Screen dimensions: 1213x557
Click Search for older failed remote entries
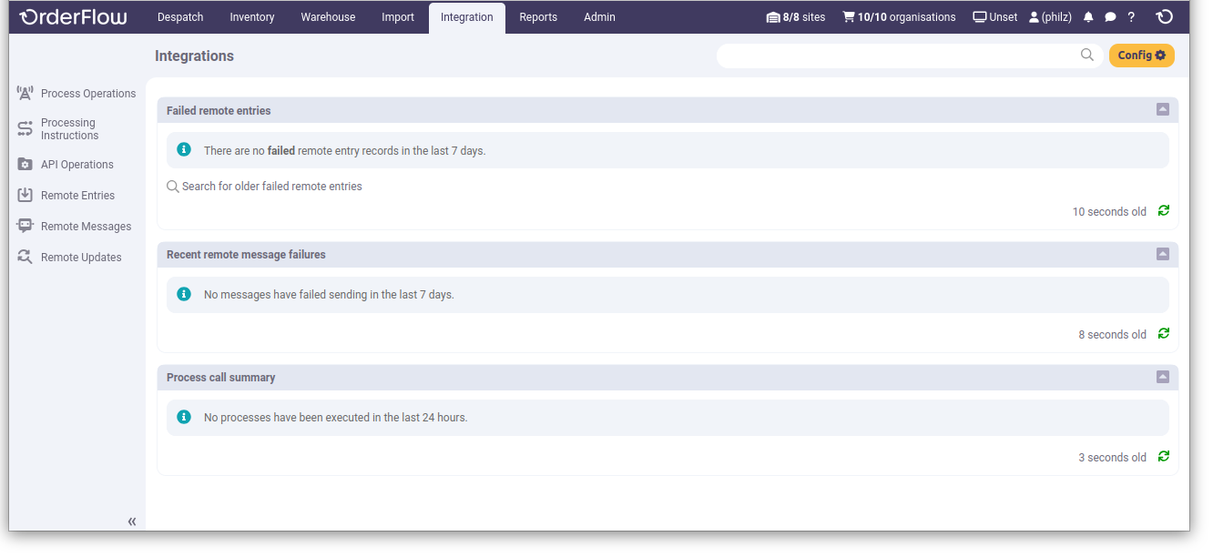tap(264, 186)
